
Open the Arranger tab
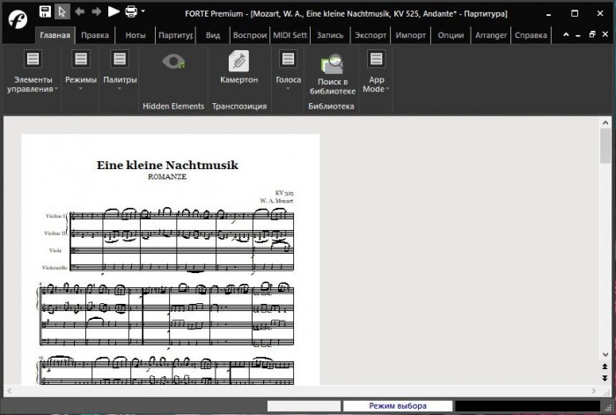point(491,35)
